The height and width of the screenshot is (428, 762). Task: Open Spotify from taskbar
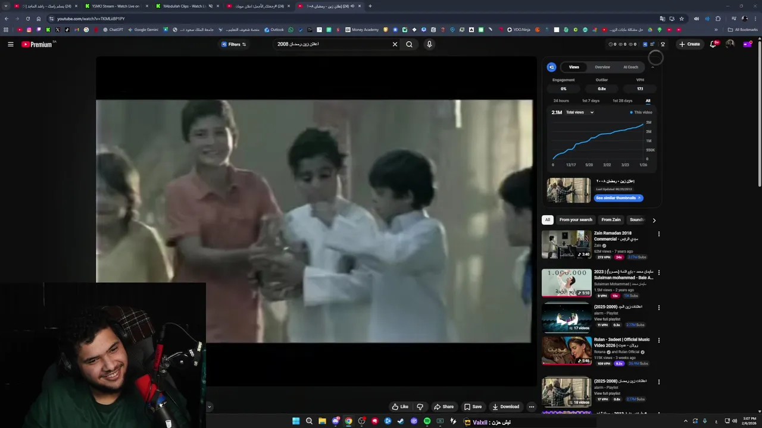point(427,421)
